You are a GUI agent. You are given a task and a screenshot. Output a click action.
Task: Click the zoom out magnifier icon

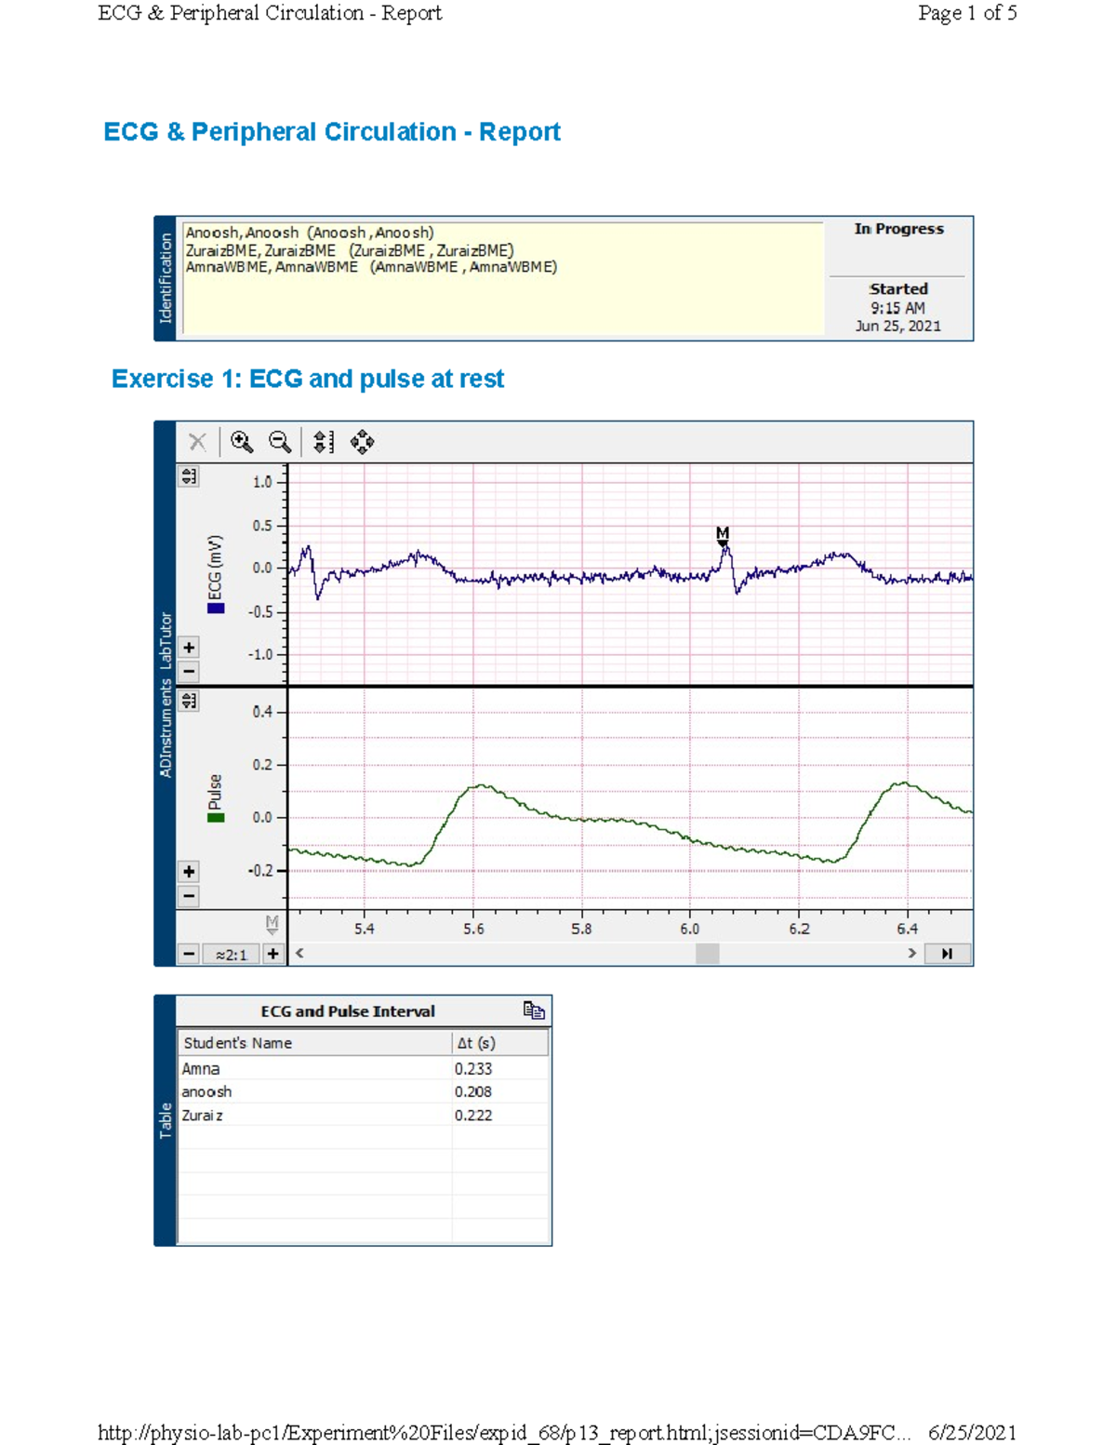pos(279,442)
